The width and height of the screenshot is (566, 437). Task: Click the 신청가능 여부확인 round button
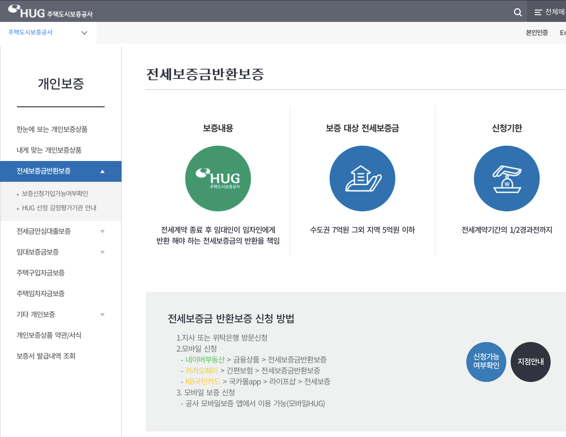[x=486, y=362]
